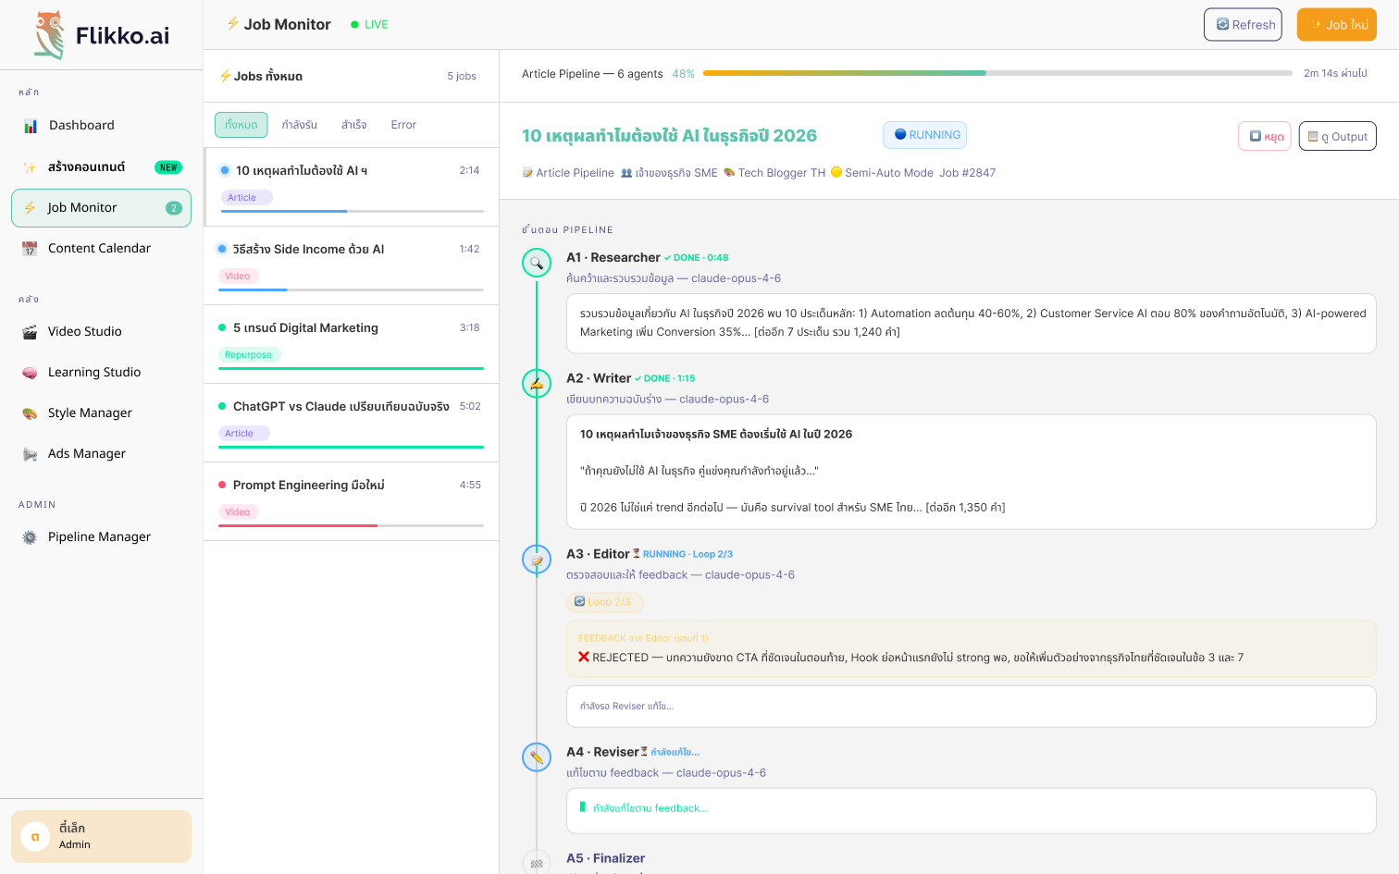Open the Admin user profile card
This screenshot has width=1399, height=874.
coord(101,836)
